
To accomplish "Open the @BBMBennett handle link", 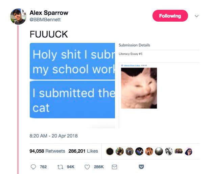I will pos(45,20).
